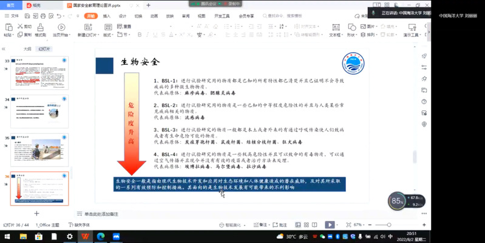Open Tencent Meeting from the taskbar
485x243 pixels.
click(116, 236)
